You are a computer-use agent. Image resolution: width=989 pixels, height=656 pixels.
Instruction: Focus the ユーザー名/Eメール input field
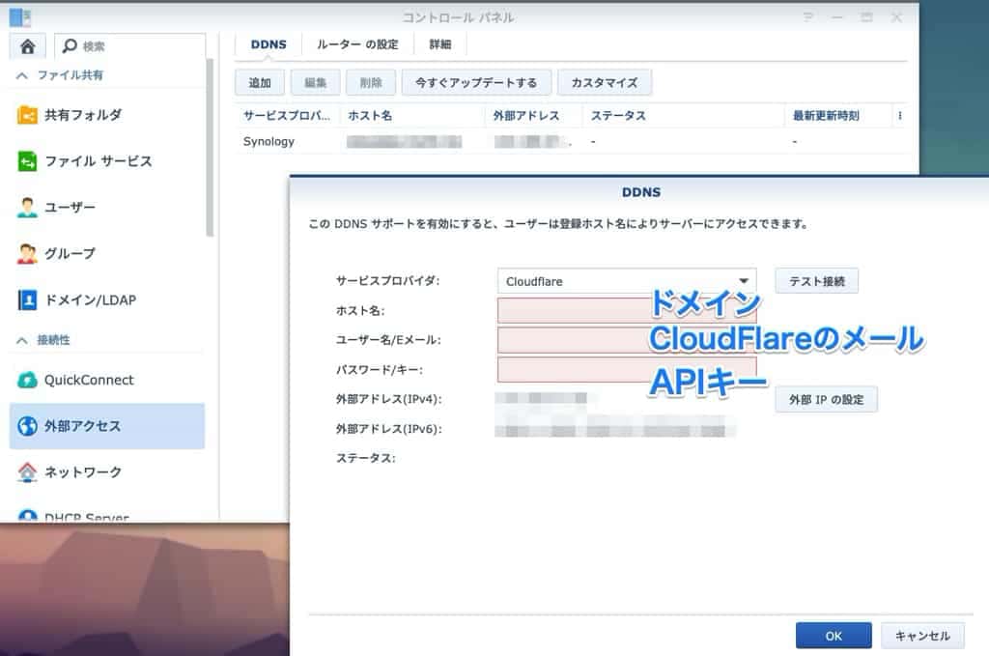627,341
